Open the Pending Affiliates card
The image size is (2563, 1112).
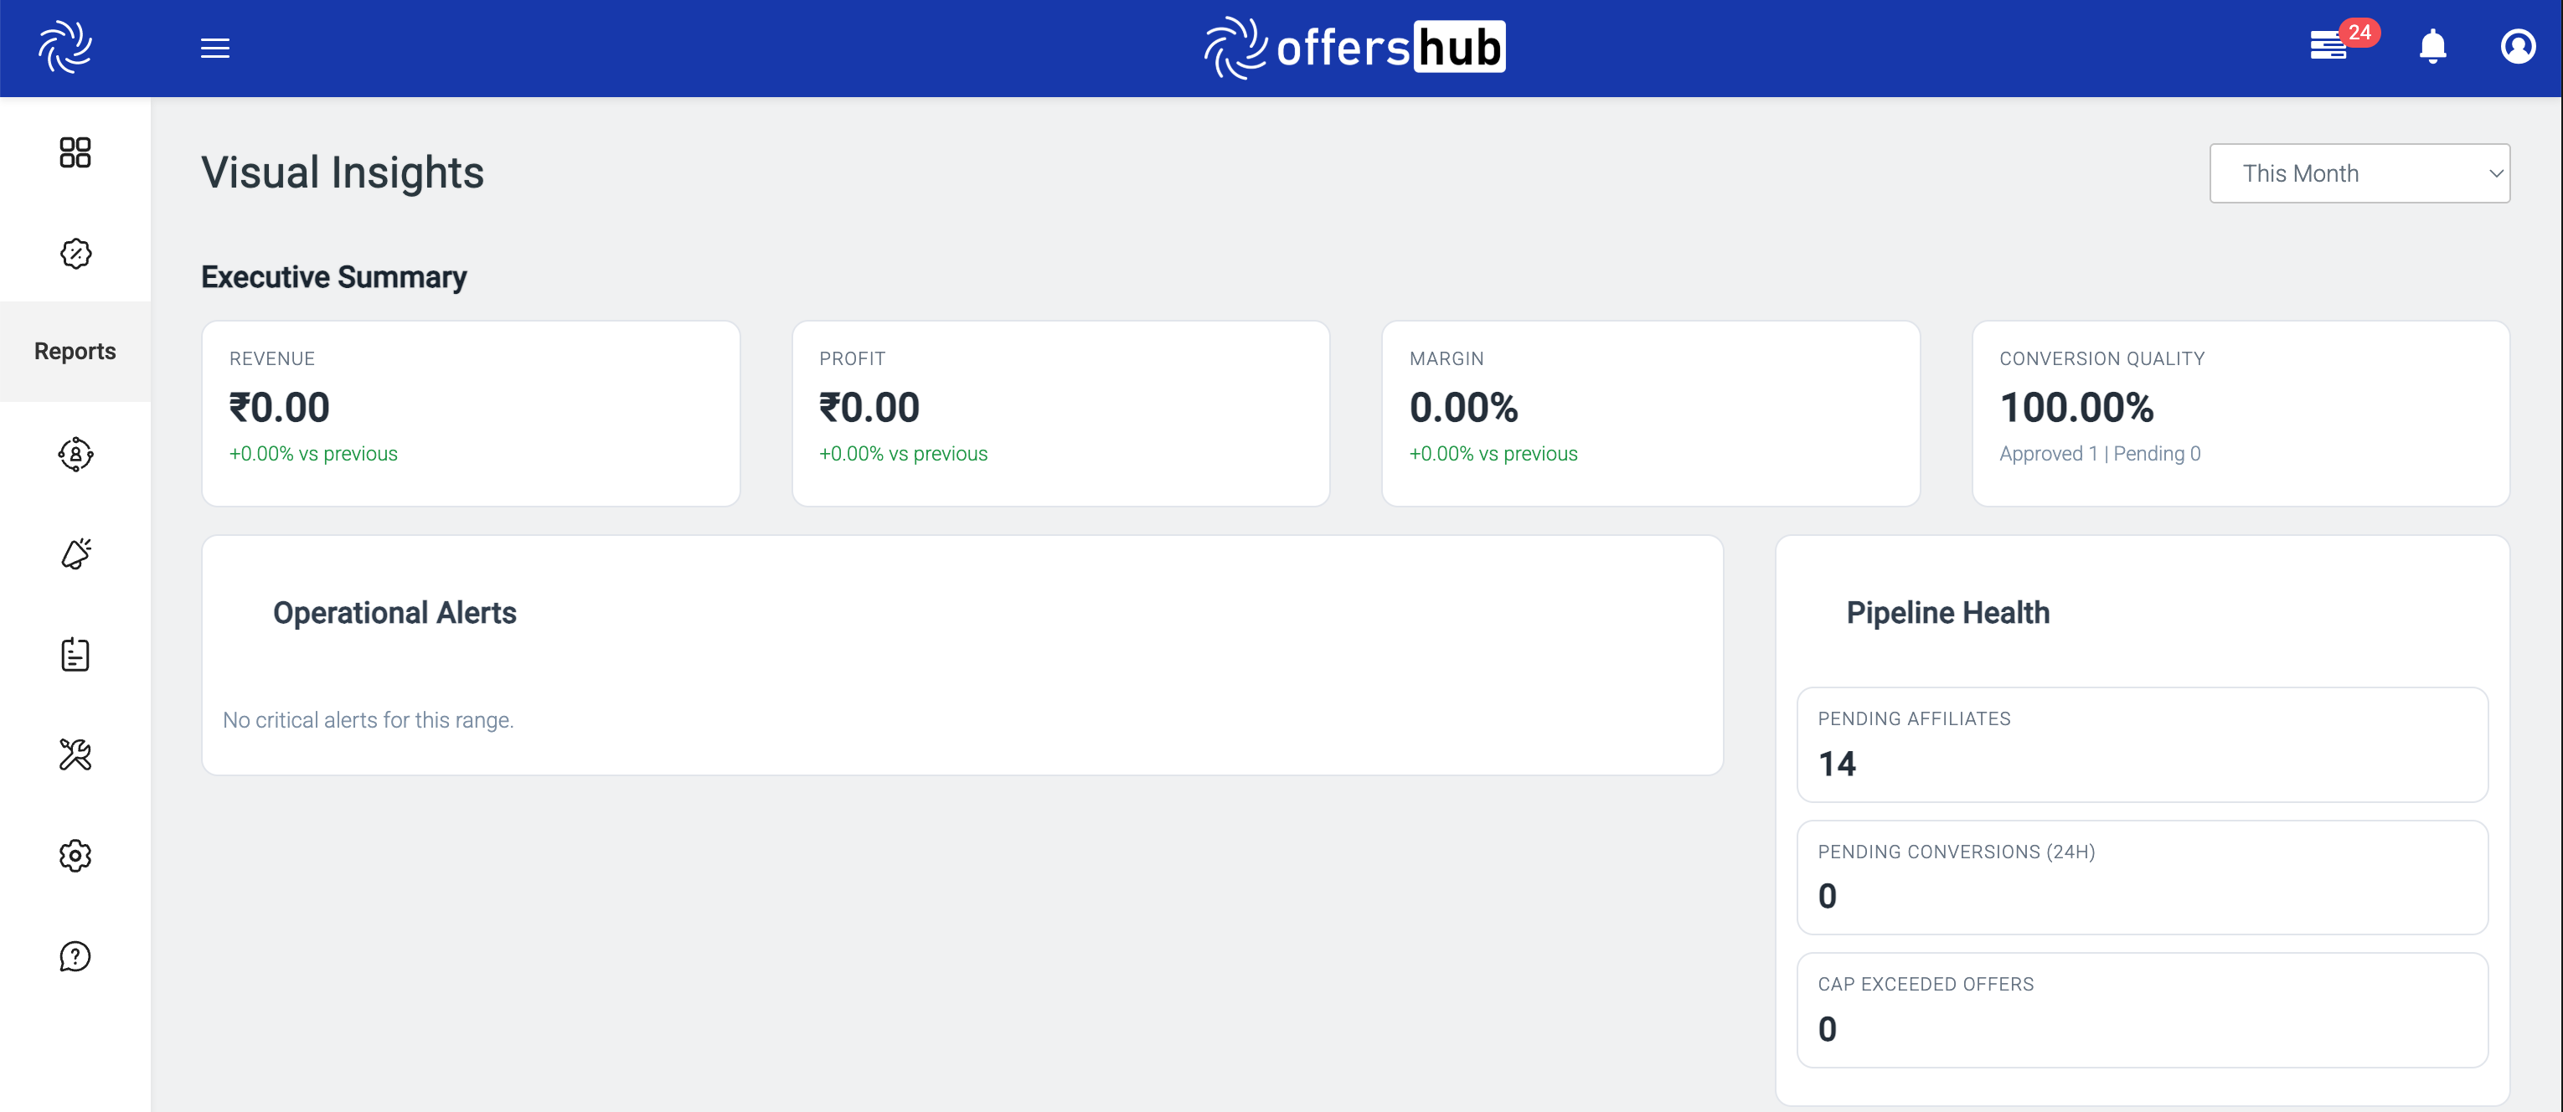tap(2141, 744)
